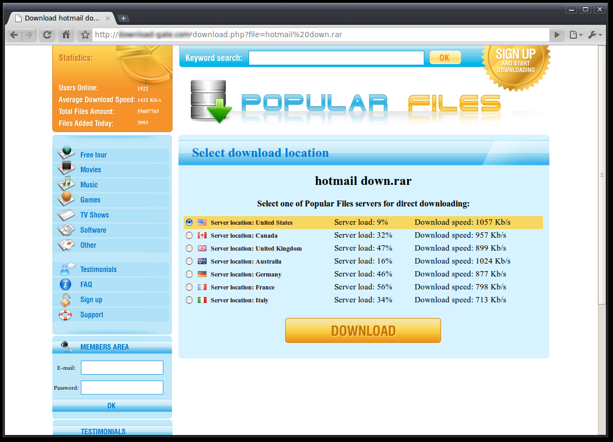Click the vertical page scrollbar
613x442 pixels.
tap(602, 175)
